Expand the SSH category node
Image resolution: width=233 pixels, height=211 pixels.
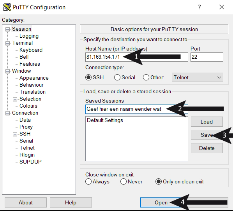(15, 134)
